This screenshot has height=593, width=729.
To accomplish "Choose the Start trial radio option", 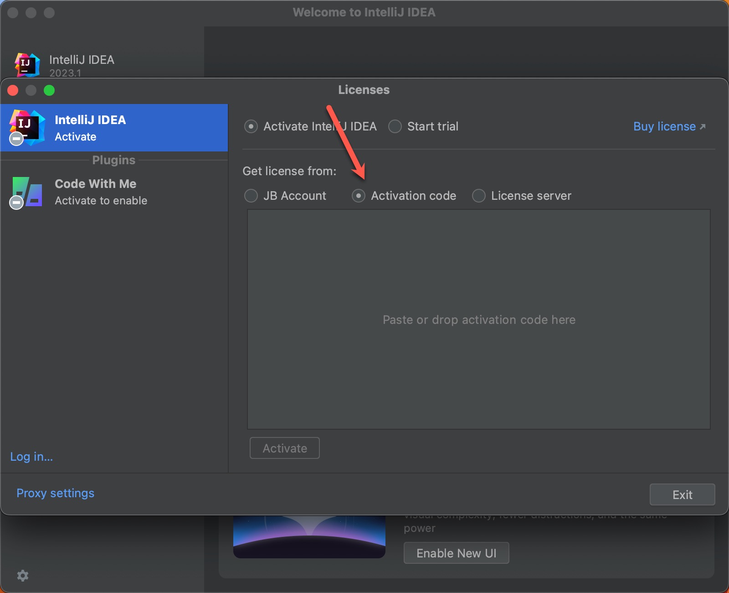I will pos(395,126).
